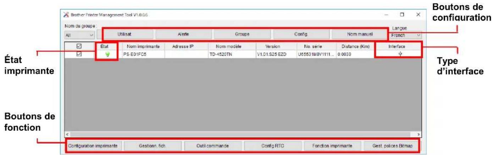
Task: Toggle checkbox for printer PS-E01FC5
Action: point(79,54)
